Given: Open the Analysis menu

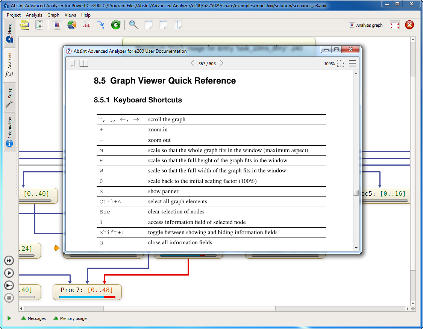Looking at the screenshot, I should pyautogui.click(x=34, y=15).
